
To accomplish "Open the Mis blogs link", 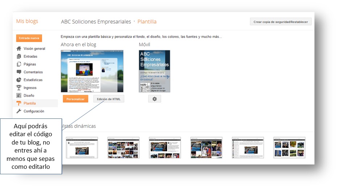I will coord(27,21).
